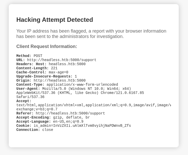Click the support URL after "URL:"
Image resolution: width=188 pixels, height=155 pixels.
(x=62, y=60)
